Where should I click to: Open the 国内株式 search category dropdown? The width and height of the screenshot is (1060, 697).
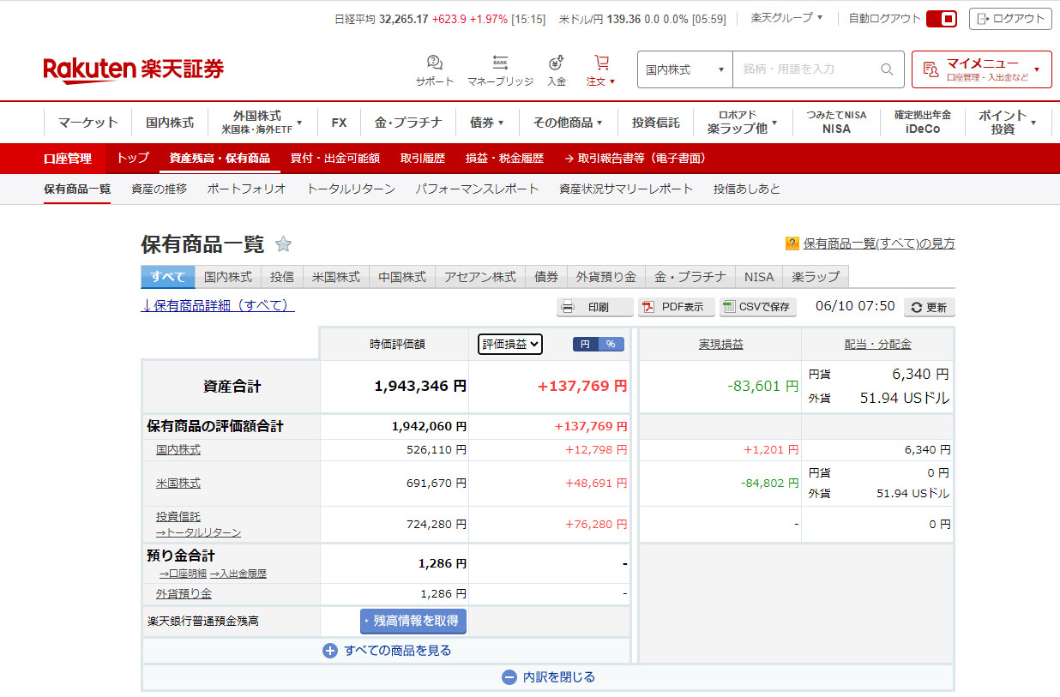[684, 69]
